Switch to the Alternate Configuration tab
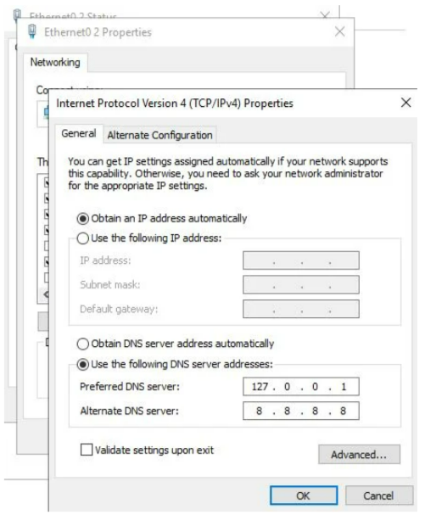Viewport: 425px width, 526px height. coord(159,135)
